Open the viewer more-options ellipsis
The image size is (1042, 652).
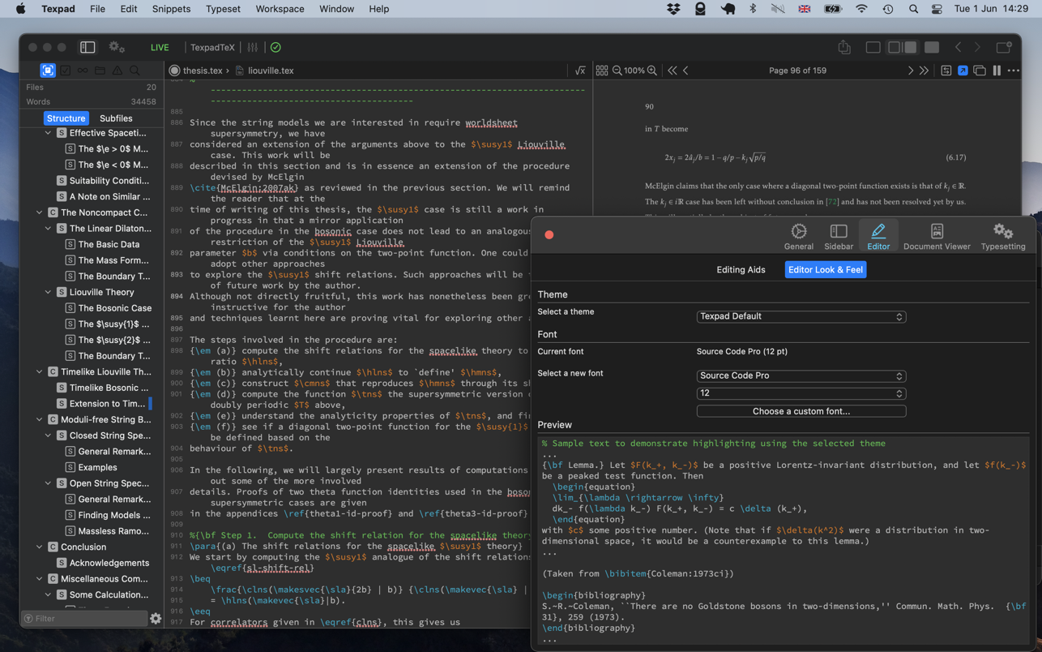coord(1014,71)
